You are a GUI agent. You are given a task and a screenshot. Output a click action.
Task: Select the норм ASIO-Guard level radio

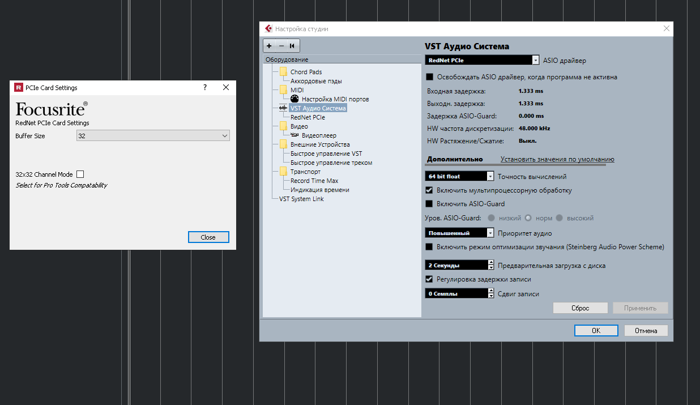pos(528,218)
